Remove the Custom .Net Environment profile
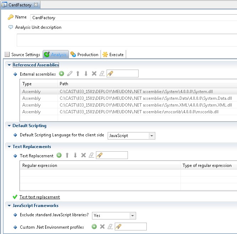Image resolution: width=237 pixels, height=234 pixels. 102,227
